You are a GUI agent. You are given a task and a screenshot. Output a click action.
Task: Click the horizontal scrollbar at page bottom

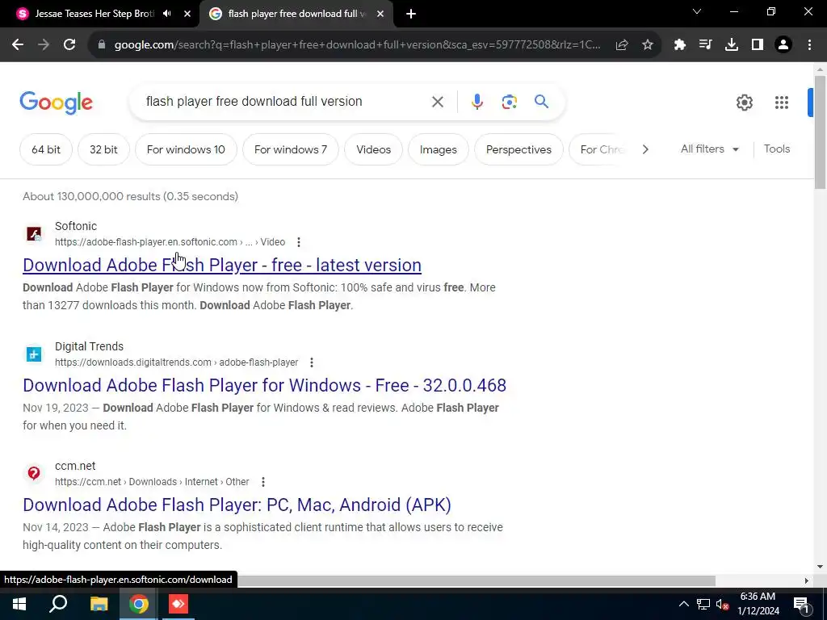(x=475, y=580)
